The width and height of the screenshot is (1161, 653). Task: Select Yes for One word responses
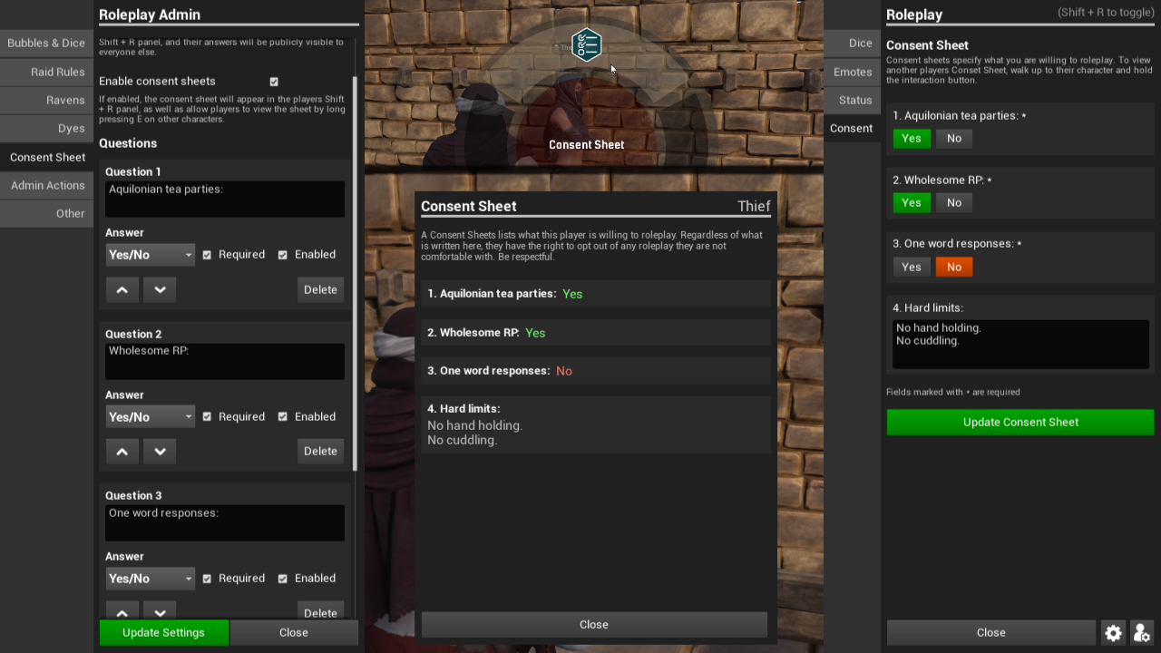point(912,267)
